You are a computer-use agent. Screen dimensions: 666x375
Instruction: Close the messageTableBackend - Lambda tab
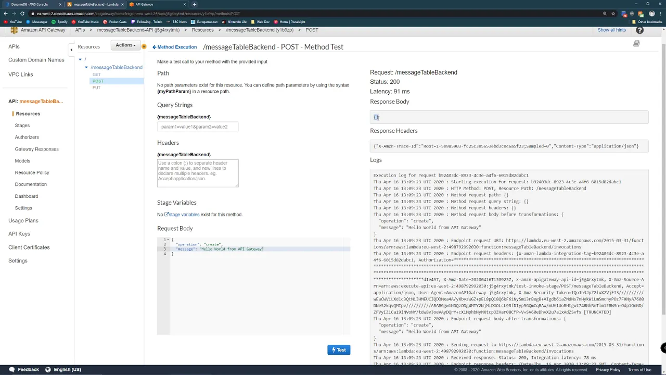[x=122, y=4]
